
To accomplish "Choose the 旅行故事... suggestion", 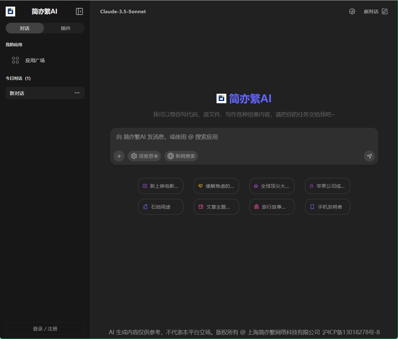I will pyautogui.click(x=272, y=207).
